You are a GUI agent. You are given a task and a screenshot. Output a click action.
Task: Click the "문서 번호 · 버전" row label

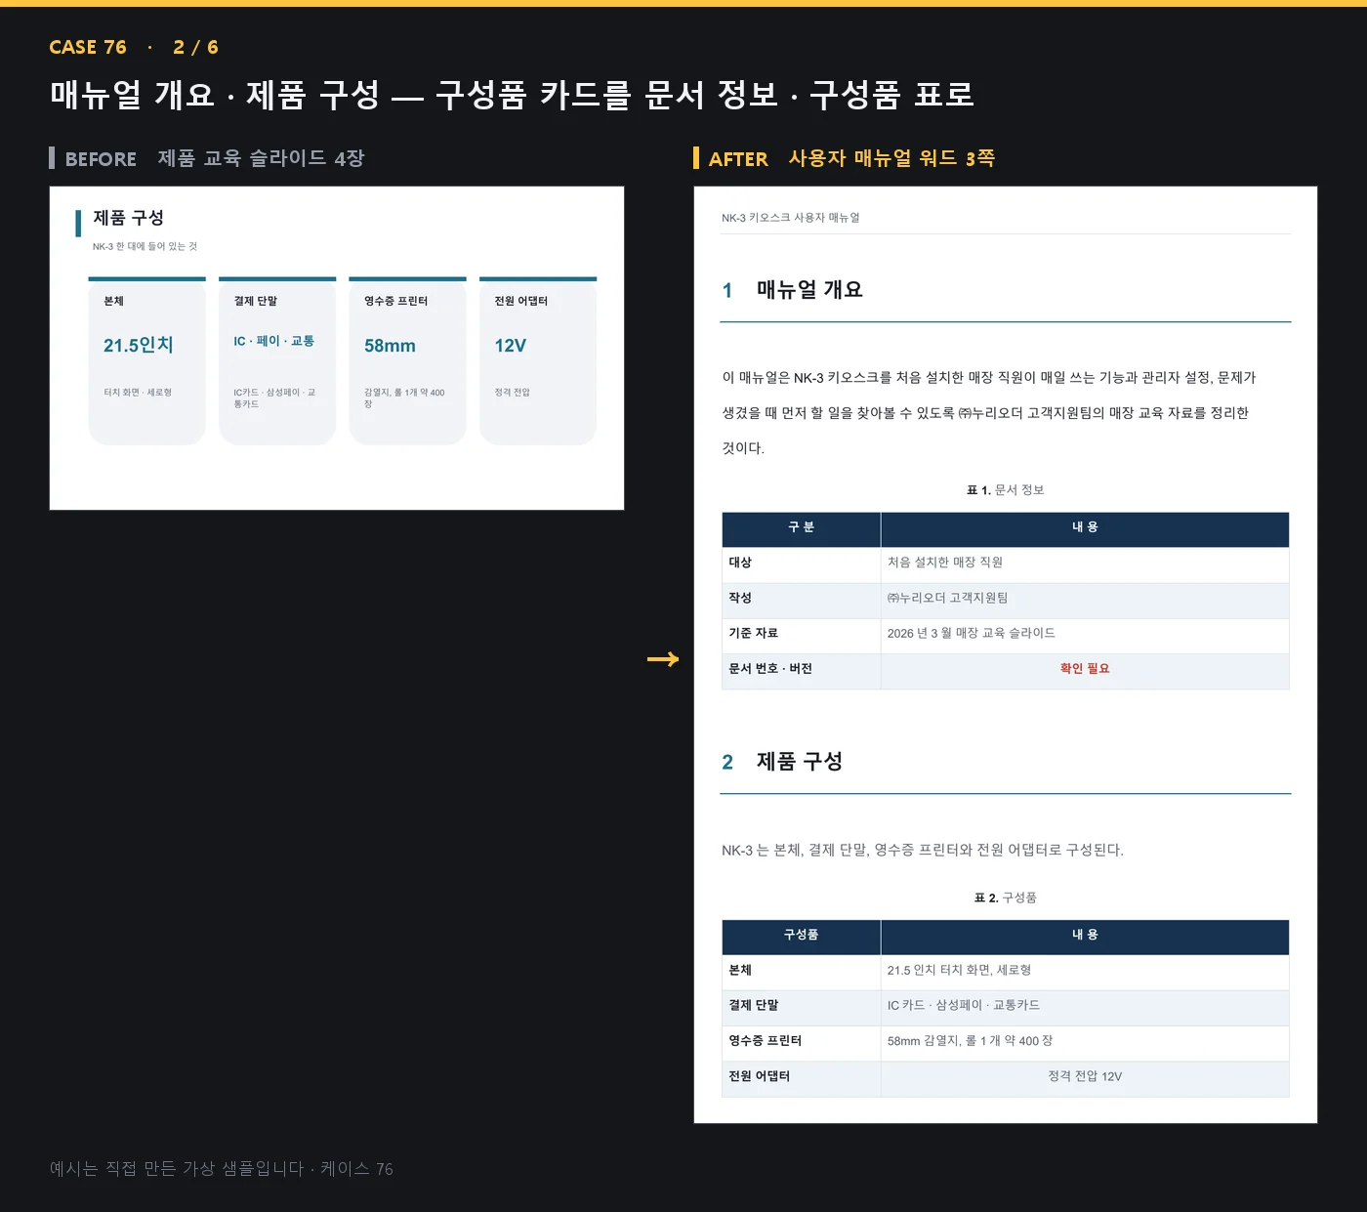click(770, 668)
